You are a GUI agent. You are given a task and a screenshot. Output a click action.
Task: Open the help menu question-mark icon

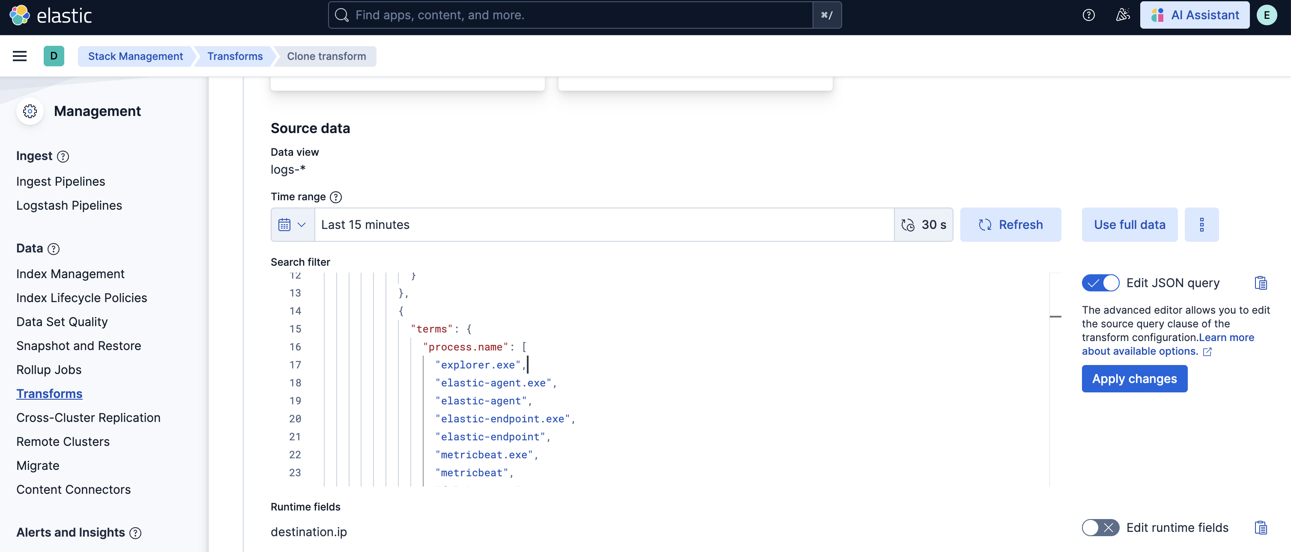[1088, 15]
